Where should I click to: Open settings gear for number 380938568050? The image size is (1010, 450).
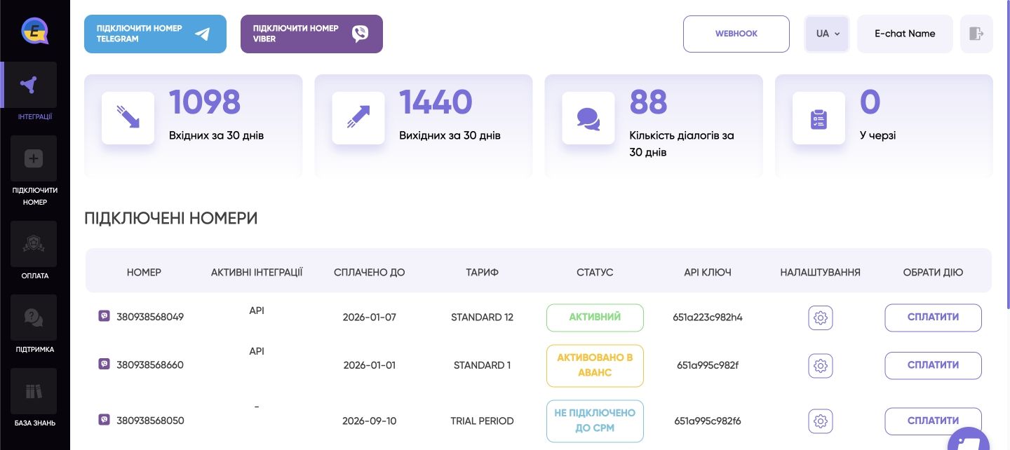[820, 421]
